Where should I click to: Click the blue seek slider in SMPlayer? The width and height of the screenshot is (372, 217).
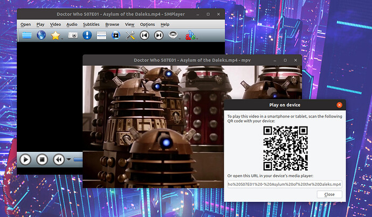coord(78,160)
